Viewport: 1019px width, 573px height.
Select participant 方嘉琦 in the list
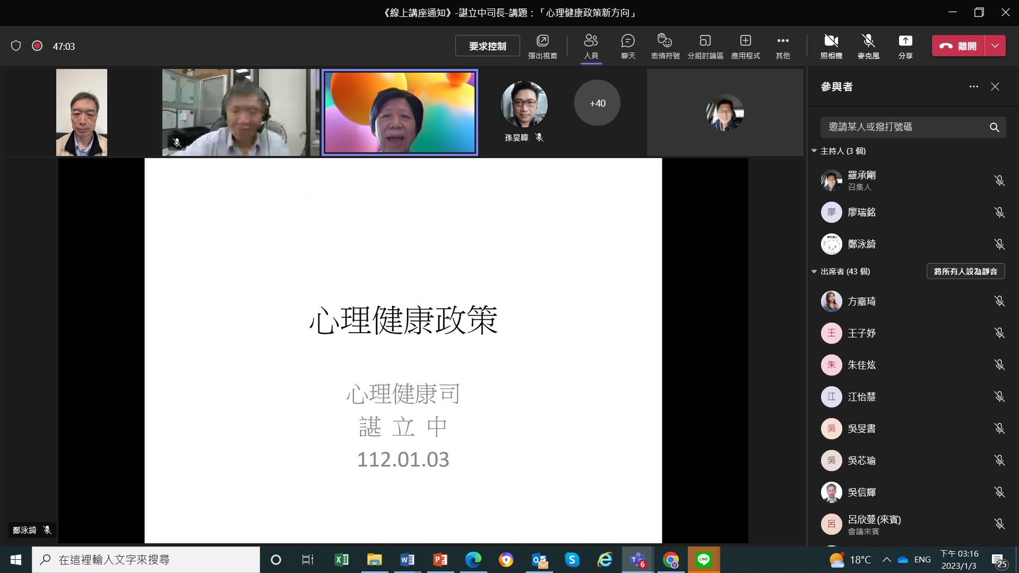(913, 301)
